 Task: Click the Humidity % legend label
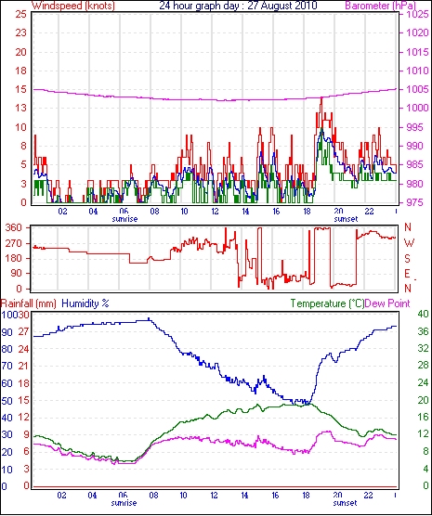(85, 303)
